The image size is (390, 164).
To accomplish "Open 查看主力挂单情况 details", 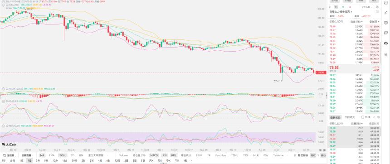I will click(x=340, y=12).
